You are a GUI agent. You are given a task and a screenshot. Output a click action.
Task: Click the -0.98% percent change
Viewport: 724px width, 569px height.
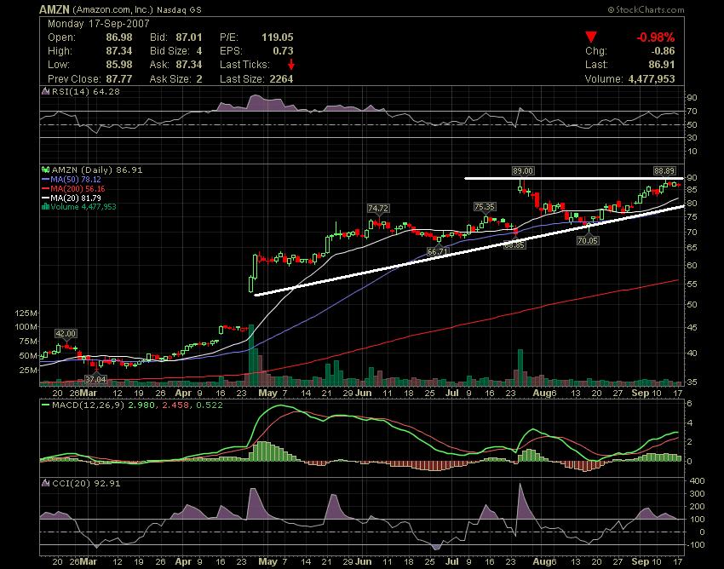(x=655, y=37)
